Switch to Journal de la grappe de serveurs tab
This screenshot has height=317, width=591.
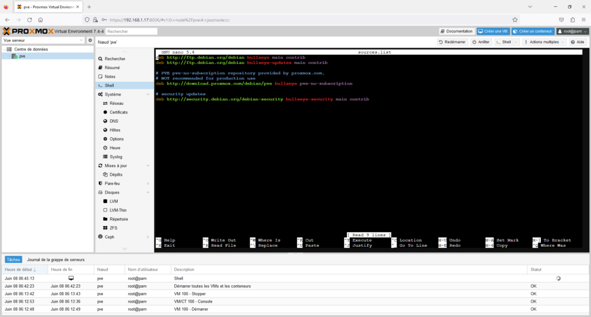point(56,260)
